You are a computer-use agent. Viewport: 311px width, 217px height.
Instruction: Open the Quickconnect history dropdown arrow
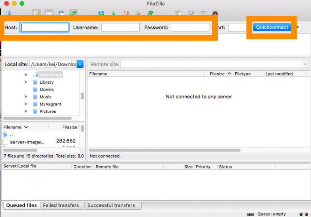[298, 27]
